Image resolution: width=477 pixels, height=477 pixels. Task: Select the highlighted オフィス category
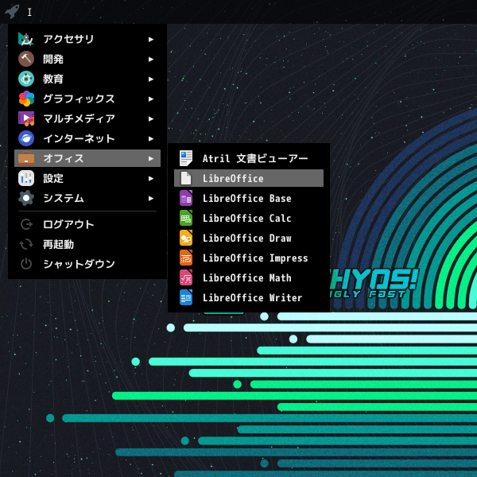coord(87,158)
